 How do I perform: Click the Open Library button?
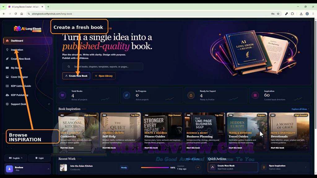click(x=104, y=76)
